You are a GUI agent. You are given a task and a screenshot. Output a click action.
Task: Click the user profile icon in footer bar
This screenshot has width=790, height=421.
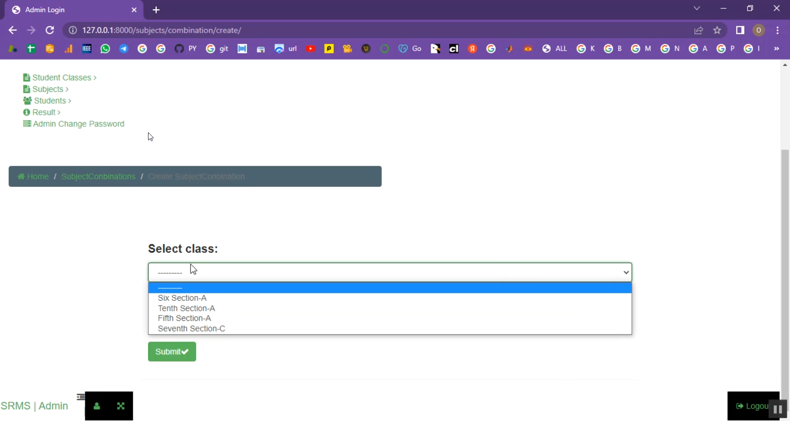(97, 406)
